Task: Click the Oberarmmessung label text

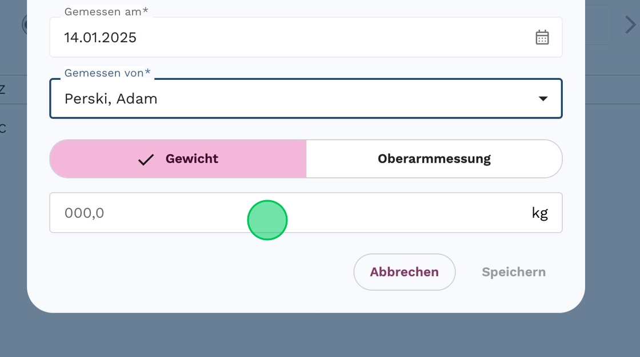Action: pos(434,159)
